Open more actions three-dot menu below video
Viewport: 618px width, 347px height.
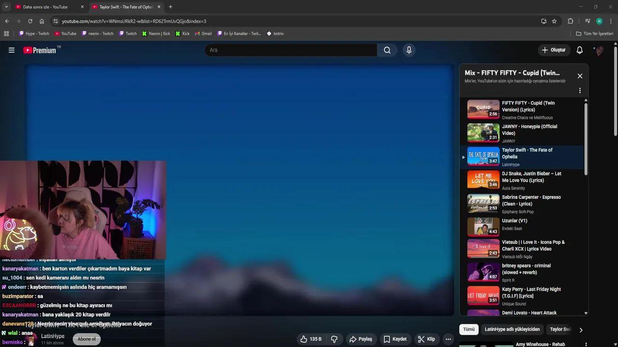coord(448,339)
